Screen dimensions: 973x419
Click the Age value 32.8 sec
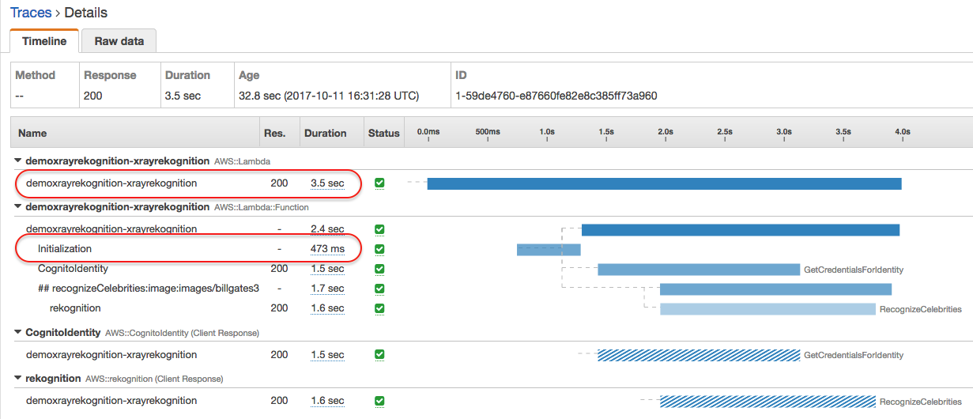click(329, 96)
